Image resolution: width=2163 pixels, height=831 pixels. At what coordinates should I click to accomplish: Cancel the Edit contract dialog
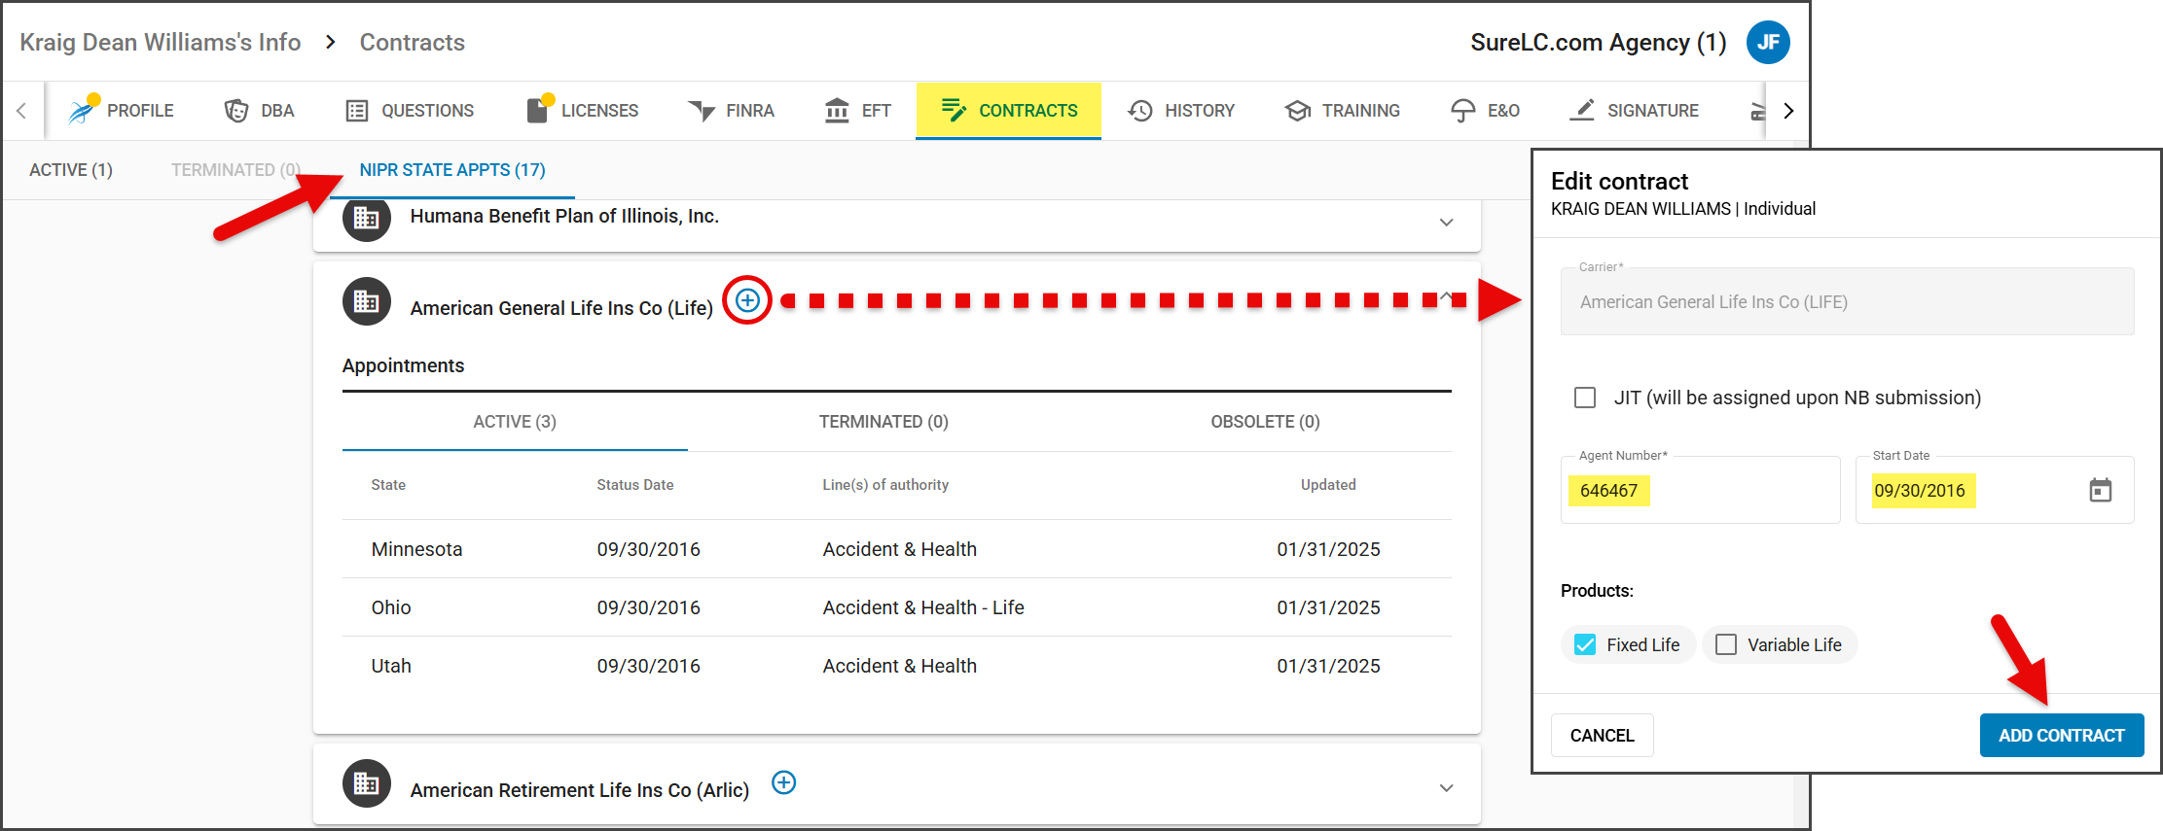coord(1602,736)
